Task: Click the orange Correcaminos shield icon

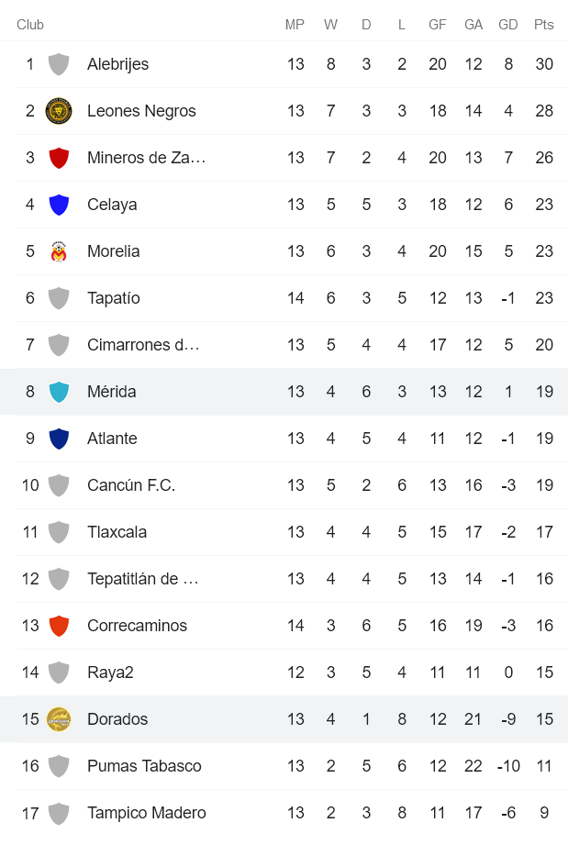Action: 59,626
